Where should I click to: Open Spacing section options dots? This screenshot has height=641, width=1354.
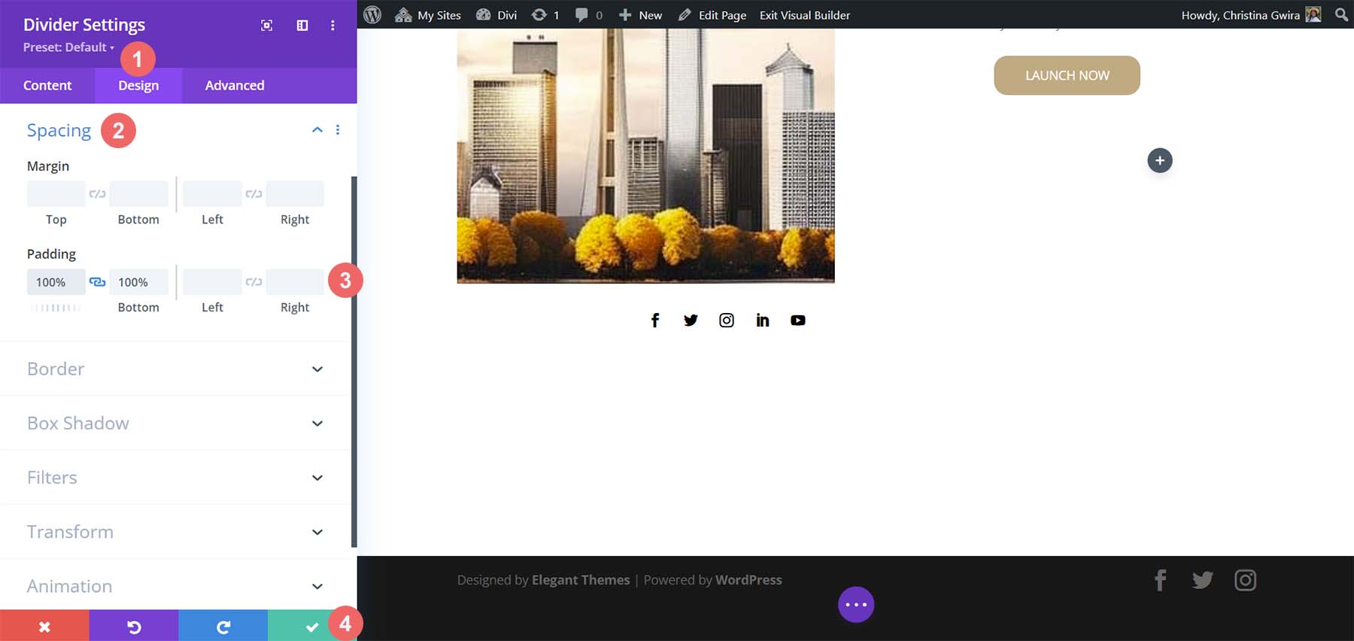[338, 130]
